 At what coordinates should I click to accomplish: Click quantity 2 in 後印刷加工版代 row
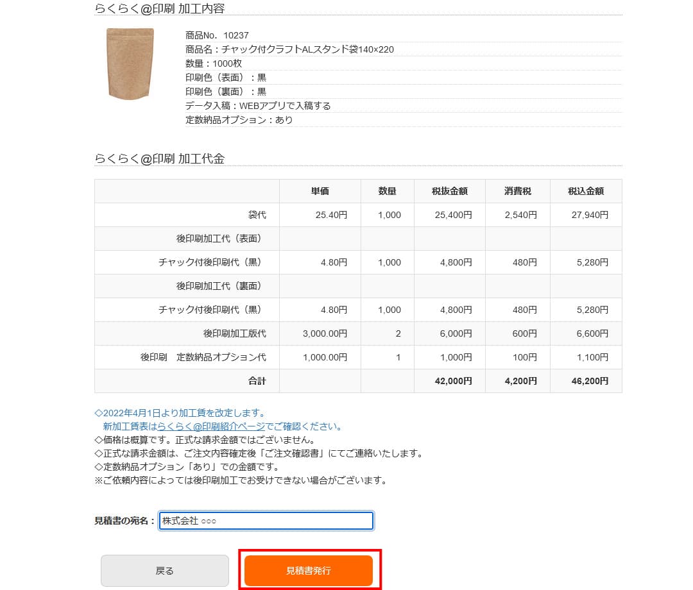tap(398, 334)
